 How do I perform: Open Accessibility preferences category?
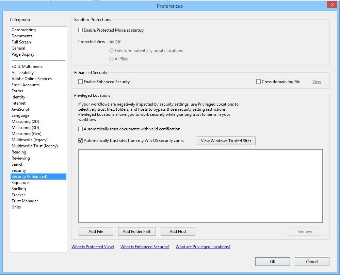point(38,72)
